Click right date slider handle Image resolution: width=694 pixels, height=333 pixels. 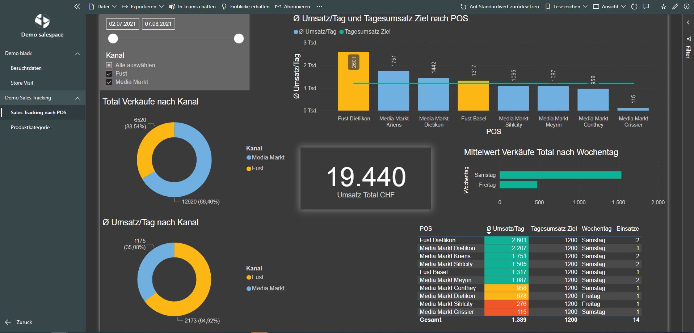[239, 39]
